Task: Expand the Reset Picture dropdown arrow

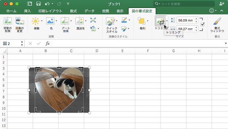Action: pyautogui.click(x=98, y=29)
